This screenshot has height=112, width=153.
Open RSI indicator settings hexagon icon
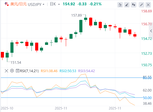coord(12,71)
